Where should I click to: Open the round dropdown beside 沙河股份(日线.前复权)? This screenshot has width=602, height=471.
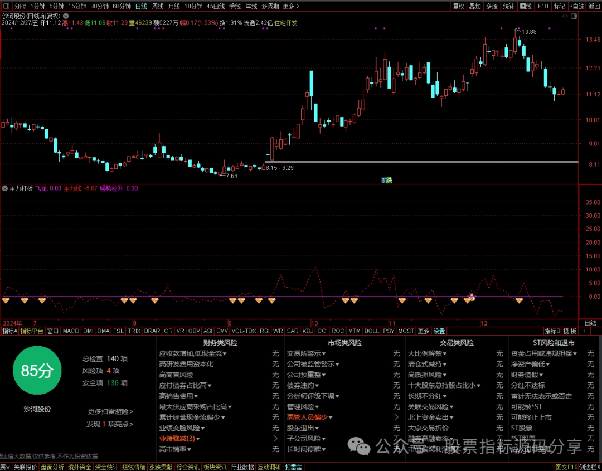point(66,16)
